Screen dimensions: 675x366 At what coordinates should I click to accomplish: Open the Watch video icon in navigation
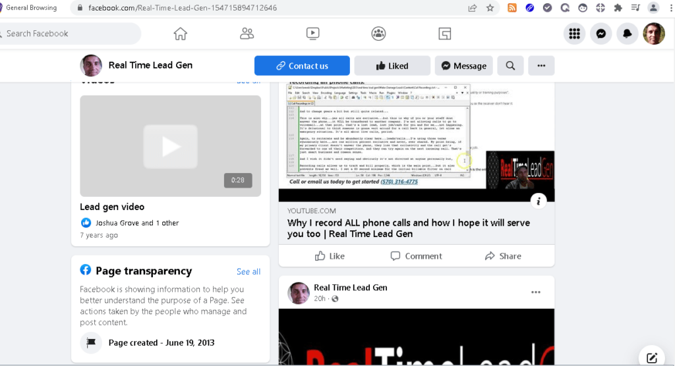pos(312,34)
